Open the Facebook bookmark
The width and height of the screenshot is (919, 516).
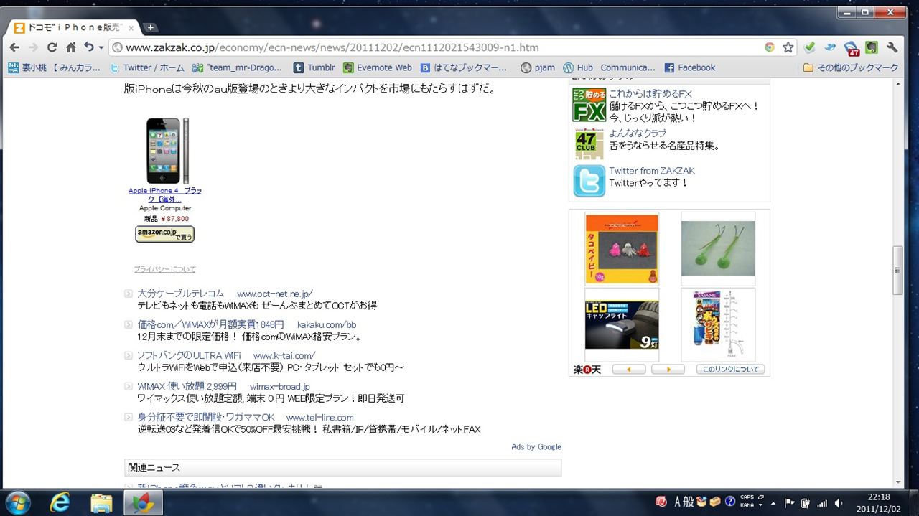(690, 67)
